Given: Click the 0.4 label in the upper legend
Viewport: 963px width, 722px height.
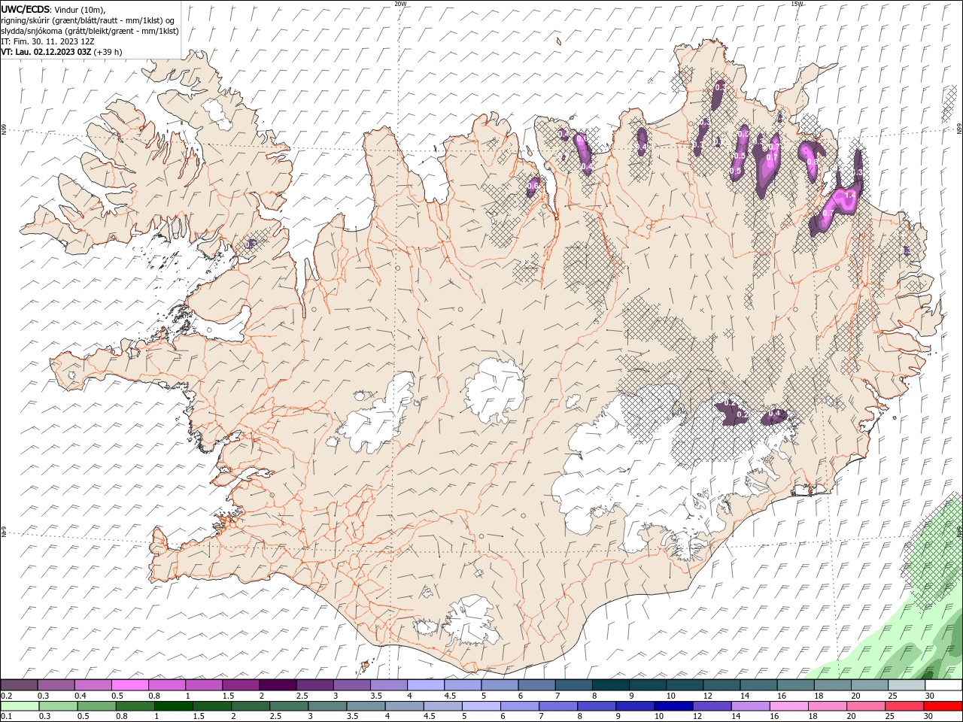Looking at the screenshot, I should pyautogui.click(x=80, y=696).
